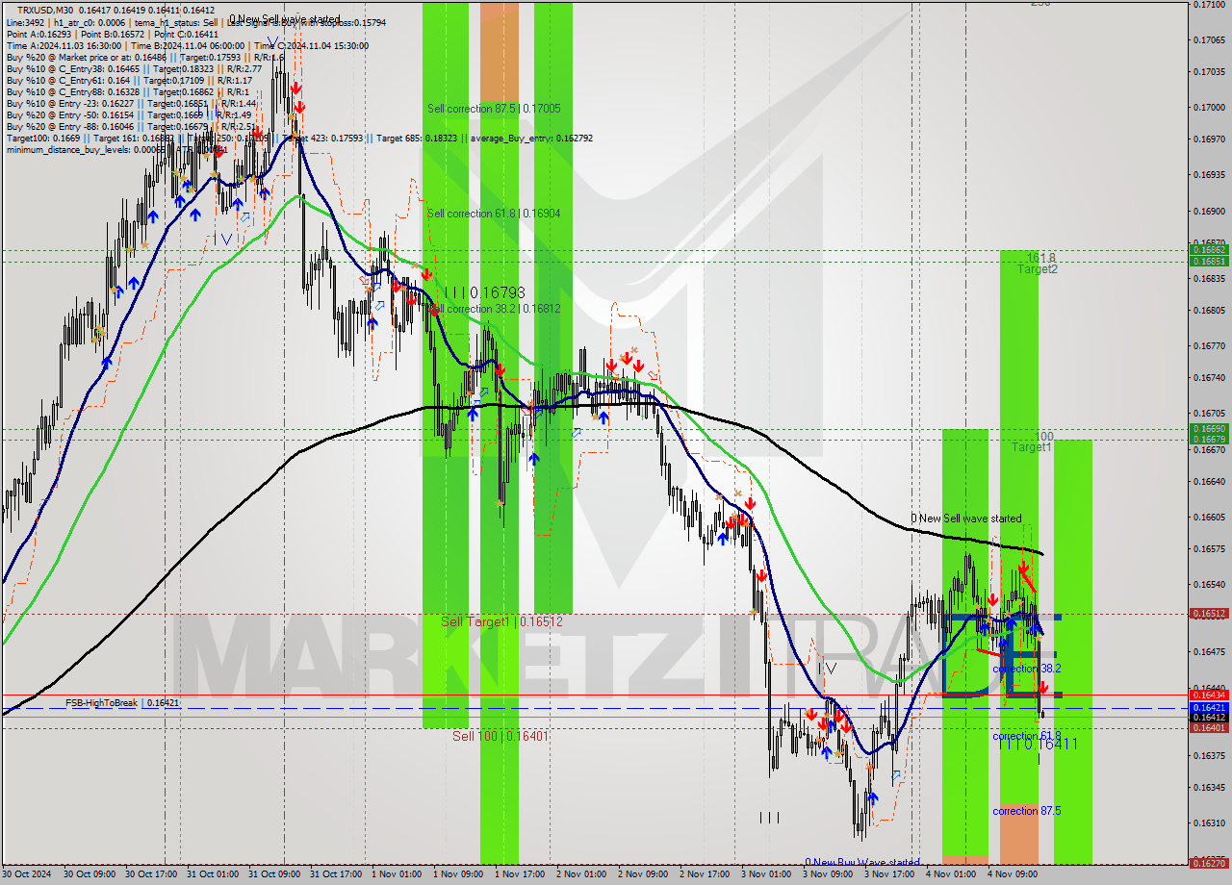Click the '3 Nov 01:00' time label
Screen dimensions: 1232x885
(x=766, y=875)
